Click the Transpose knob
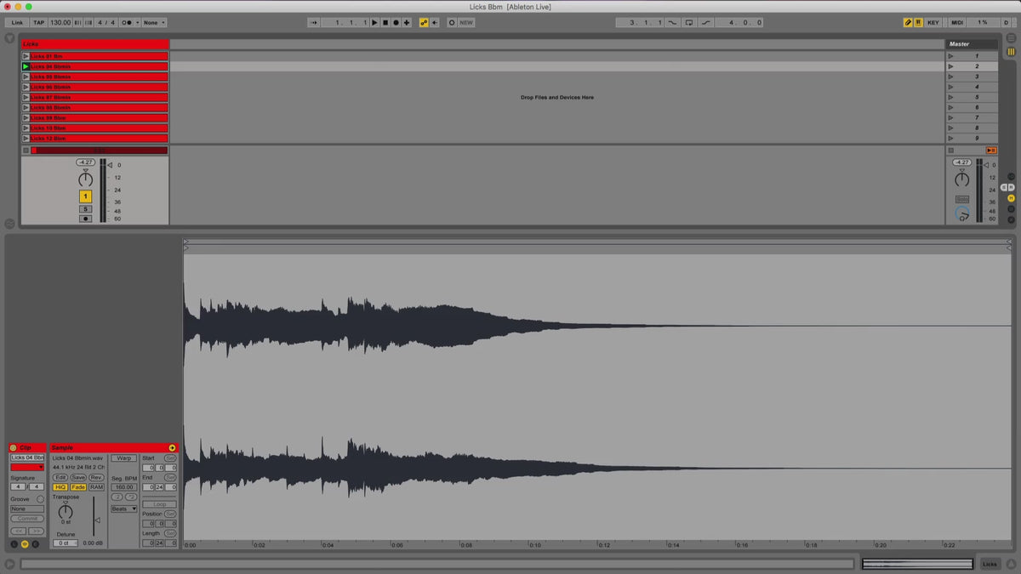 pyautogui.click(x=66, y=512)
